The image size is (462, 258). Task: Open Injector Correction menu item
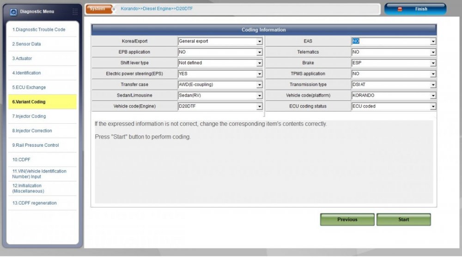[43, 130]
